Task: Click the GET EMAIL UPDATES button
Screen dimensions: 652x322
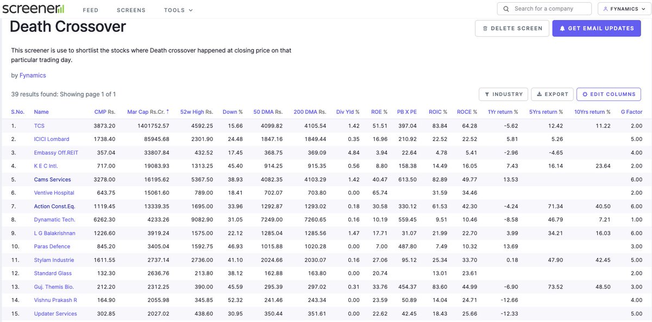Action: 597,28
